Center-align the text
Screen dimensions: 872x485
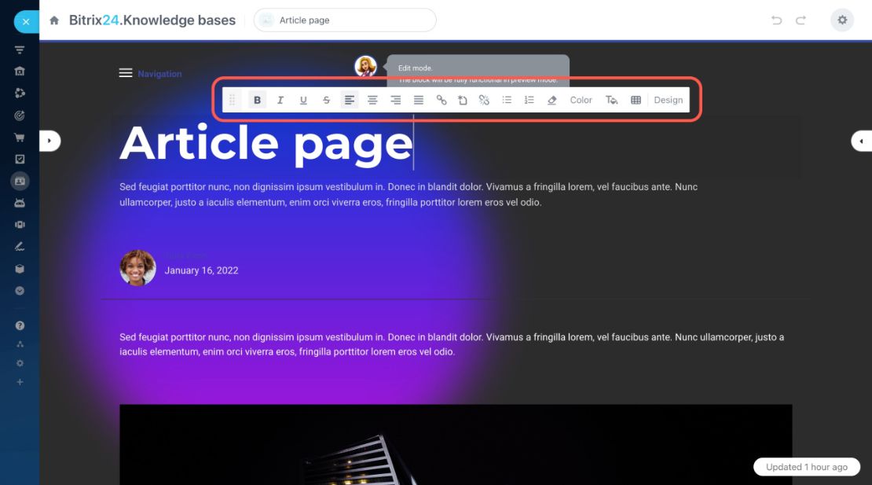372,100
